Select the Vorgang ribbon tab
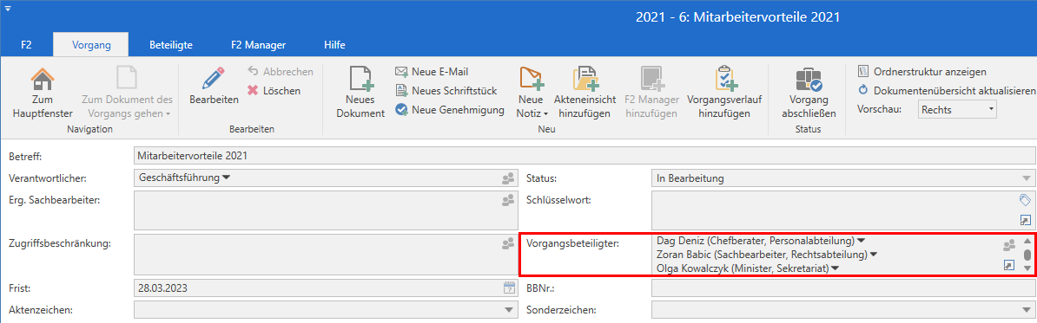The image size is (1037, 323). pyautogui.click(x=91, y=46)
